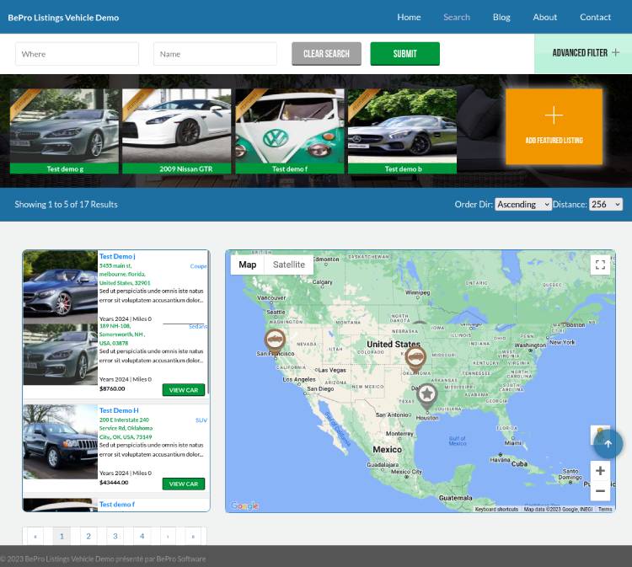
Task: Click the car marker over Oklahoma
Action: click(x=415, y=358)
